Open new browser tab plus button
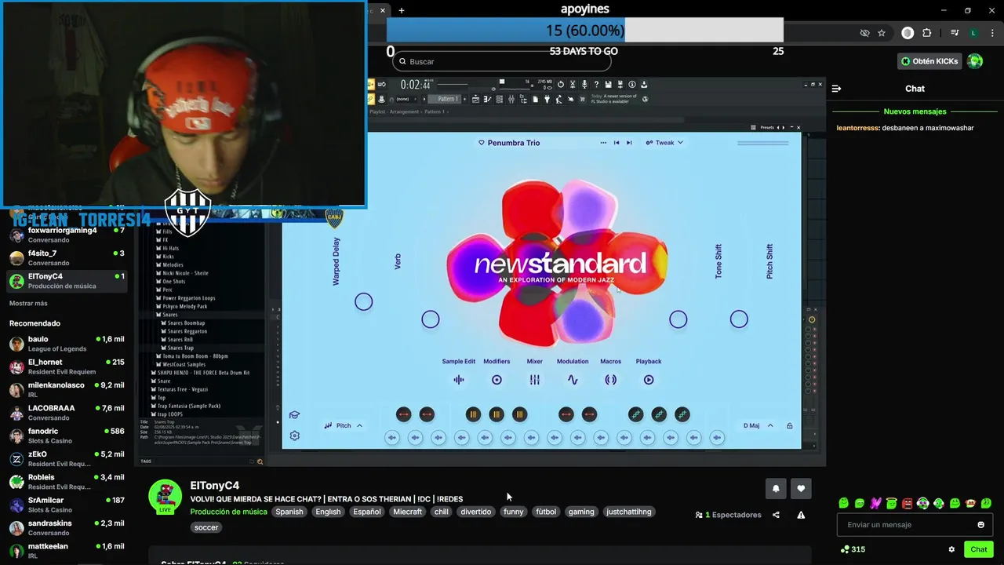Image resolution: width=1004 pixels, height=565 pixels. pyautogui.click(x=401, y=10)
